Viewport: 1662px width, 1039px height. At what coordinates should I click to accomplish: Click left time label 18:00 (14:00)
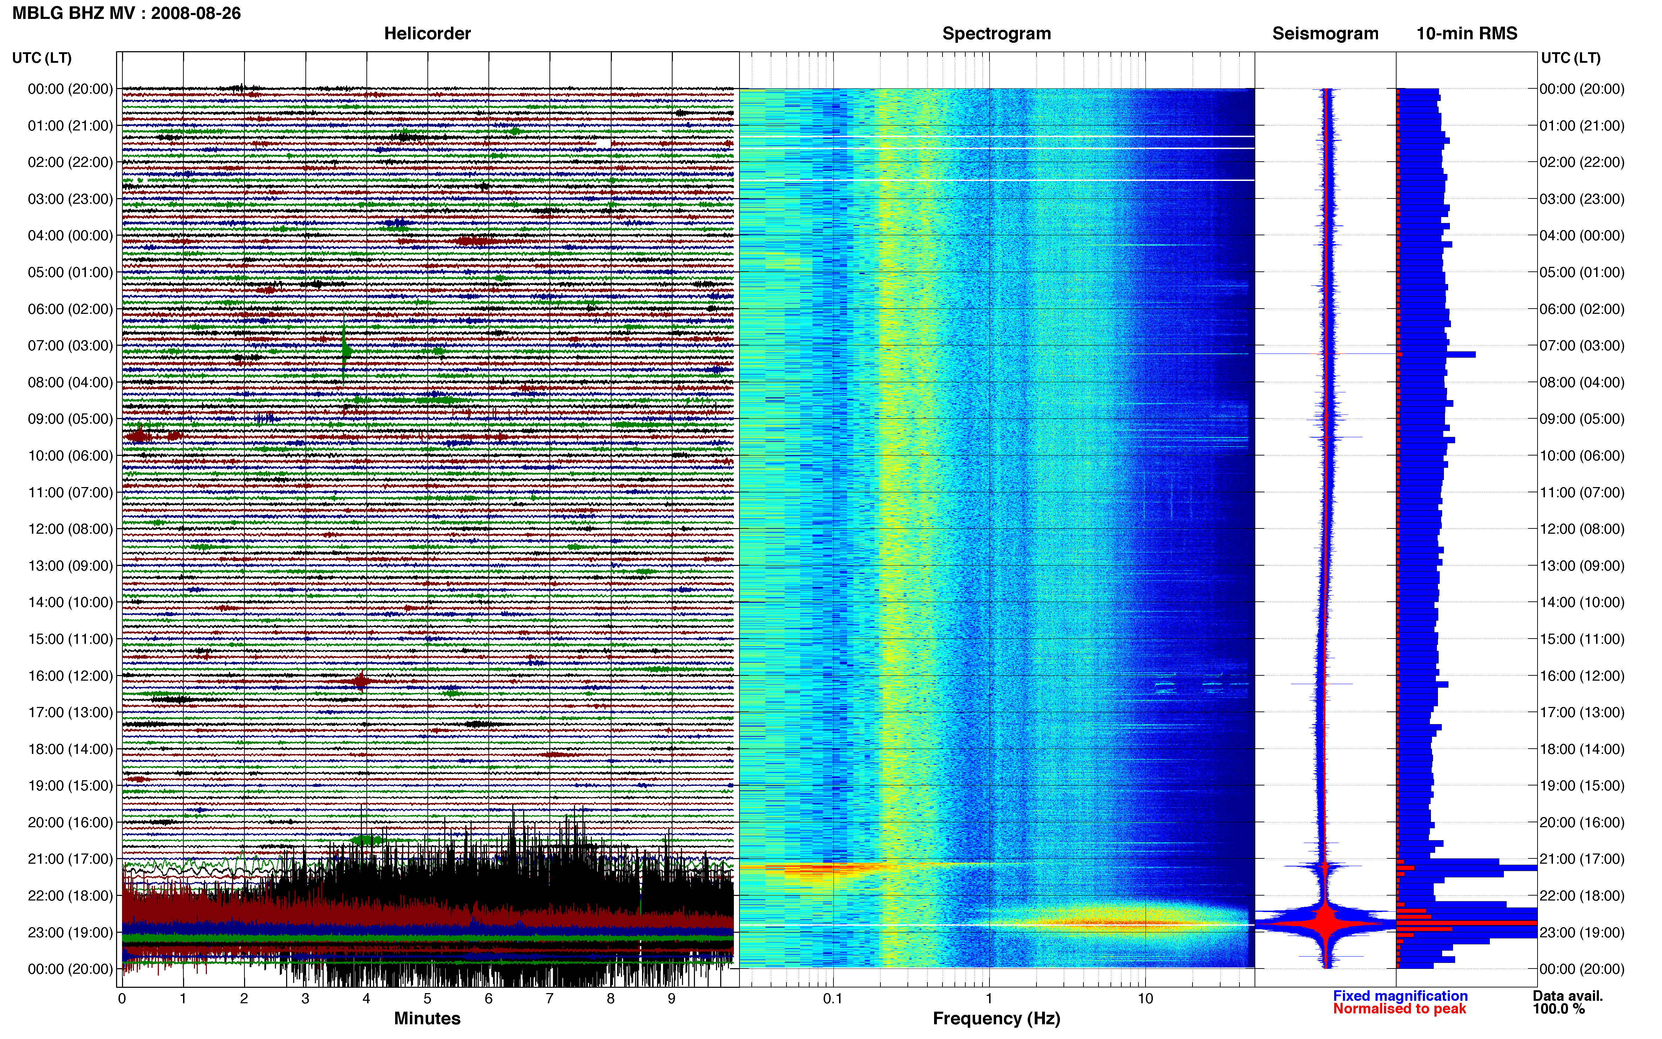click(x=70, y=749)
